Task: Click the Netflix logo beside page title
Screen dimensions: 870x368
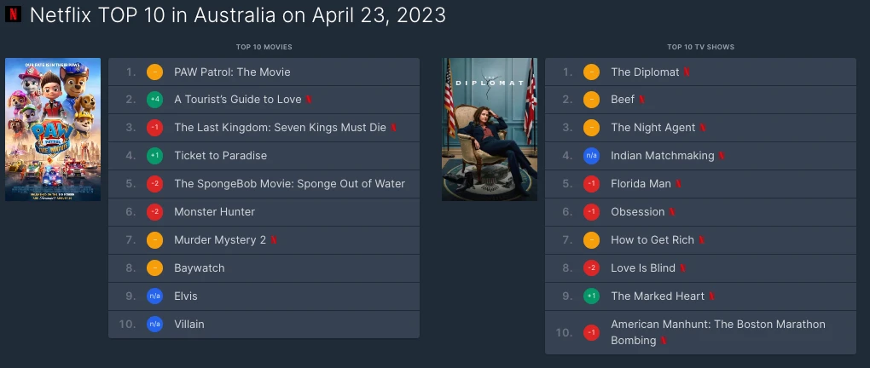Action: coord(13,14)
